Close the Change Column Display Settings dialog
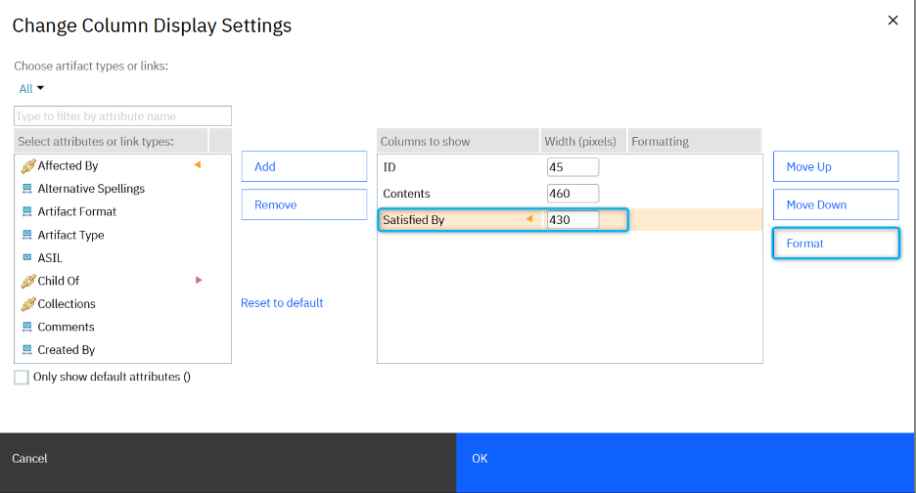 [x=893, y=21]
